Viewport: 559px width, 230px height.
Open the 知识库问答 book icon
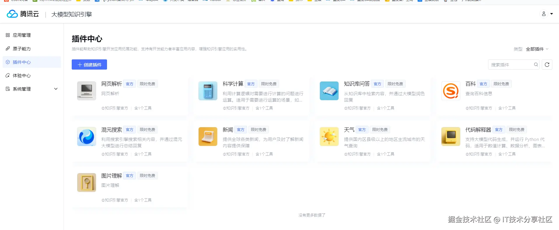(x=329, y=91)
